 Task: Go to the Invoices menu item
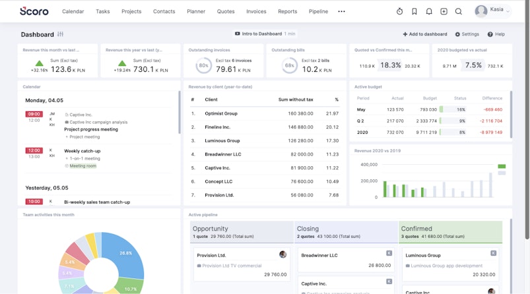coord(256,11)
